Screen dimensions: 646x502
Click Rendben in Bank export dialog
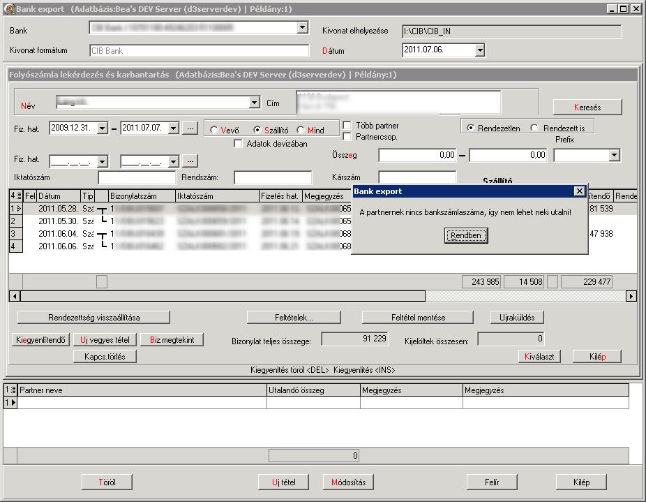pos(466,235)
